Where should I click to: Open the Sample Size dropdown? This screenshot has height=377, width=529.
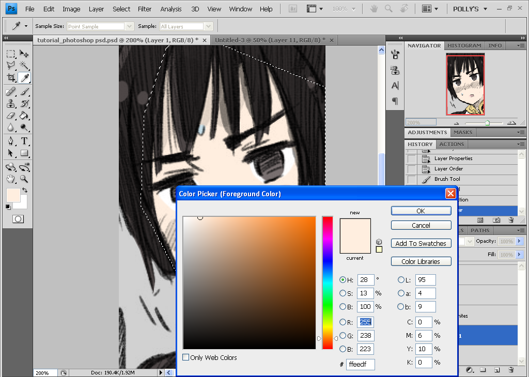(x=129, y=26)
